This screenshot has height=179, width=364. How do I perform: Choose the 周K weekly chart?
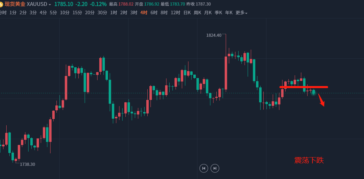(x=197, y=13)
